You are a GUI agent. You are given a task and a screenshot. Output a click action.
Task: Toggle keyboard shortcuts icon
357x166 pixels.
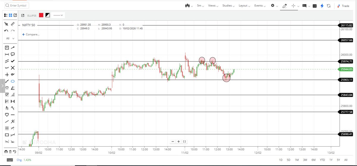10,160
